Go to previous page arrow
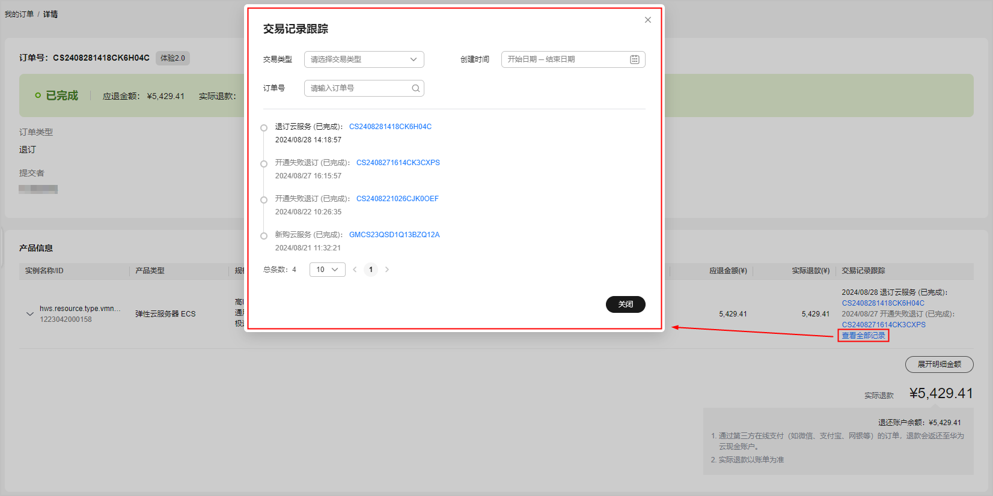Image resolution: width=993 pixels, height=496 pixels. (355, 270)
